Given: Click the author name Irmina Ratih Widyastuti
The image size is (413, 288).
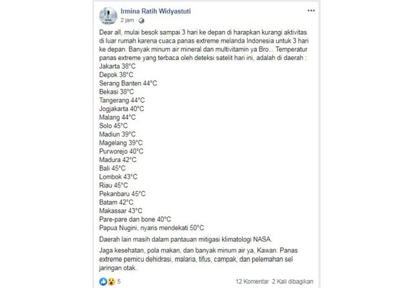Looking at the screenshot, I should coord(159,11).
